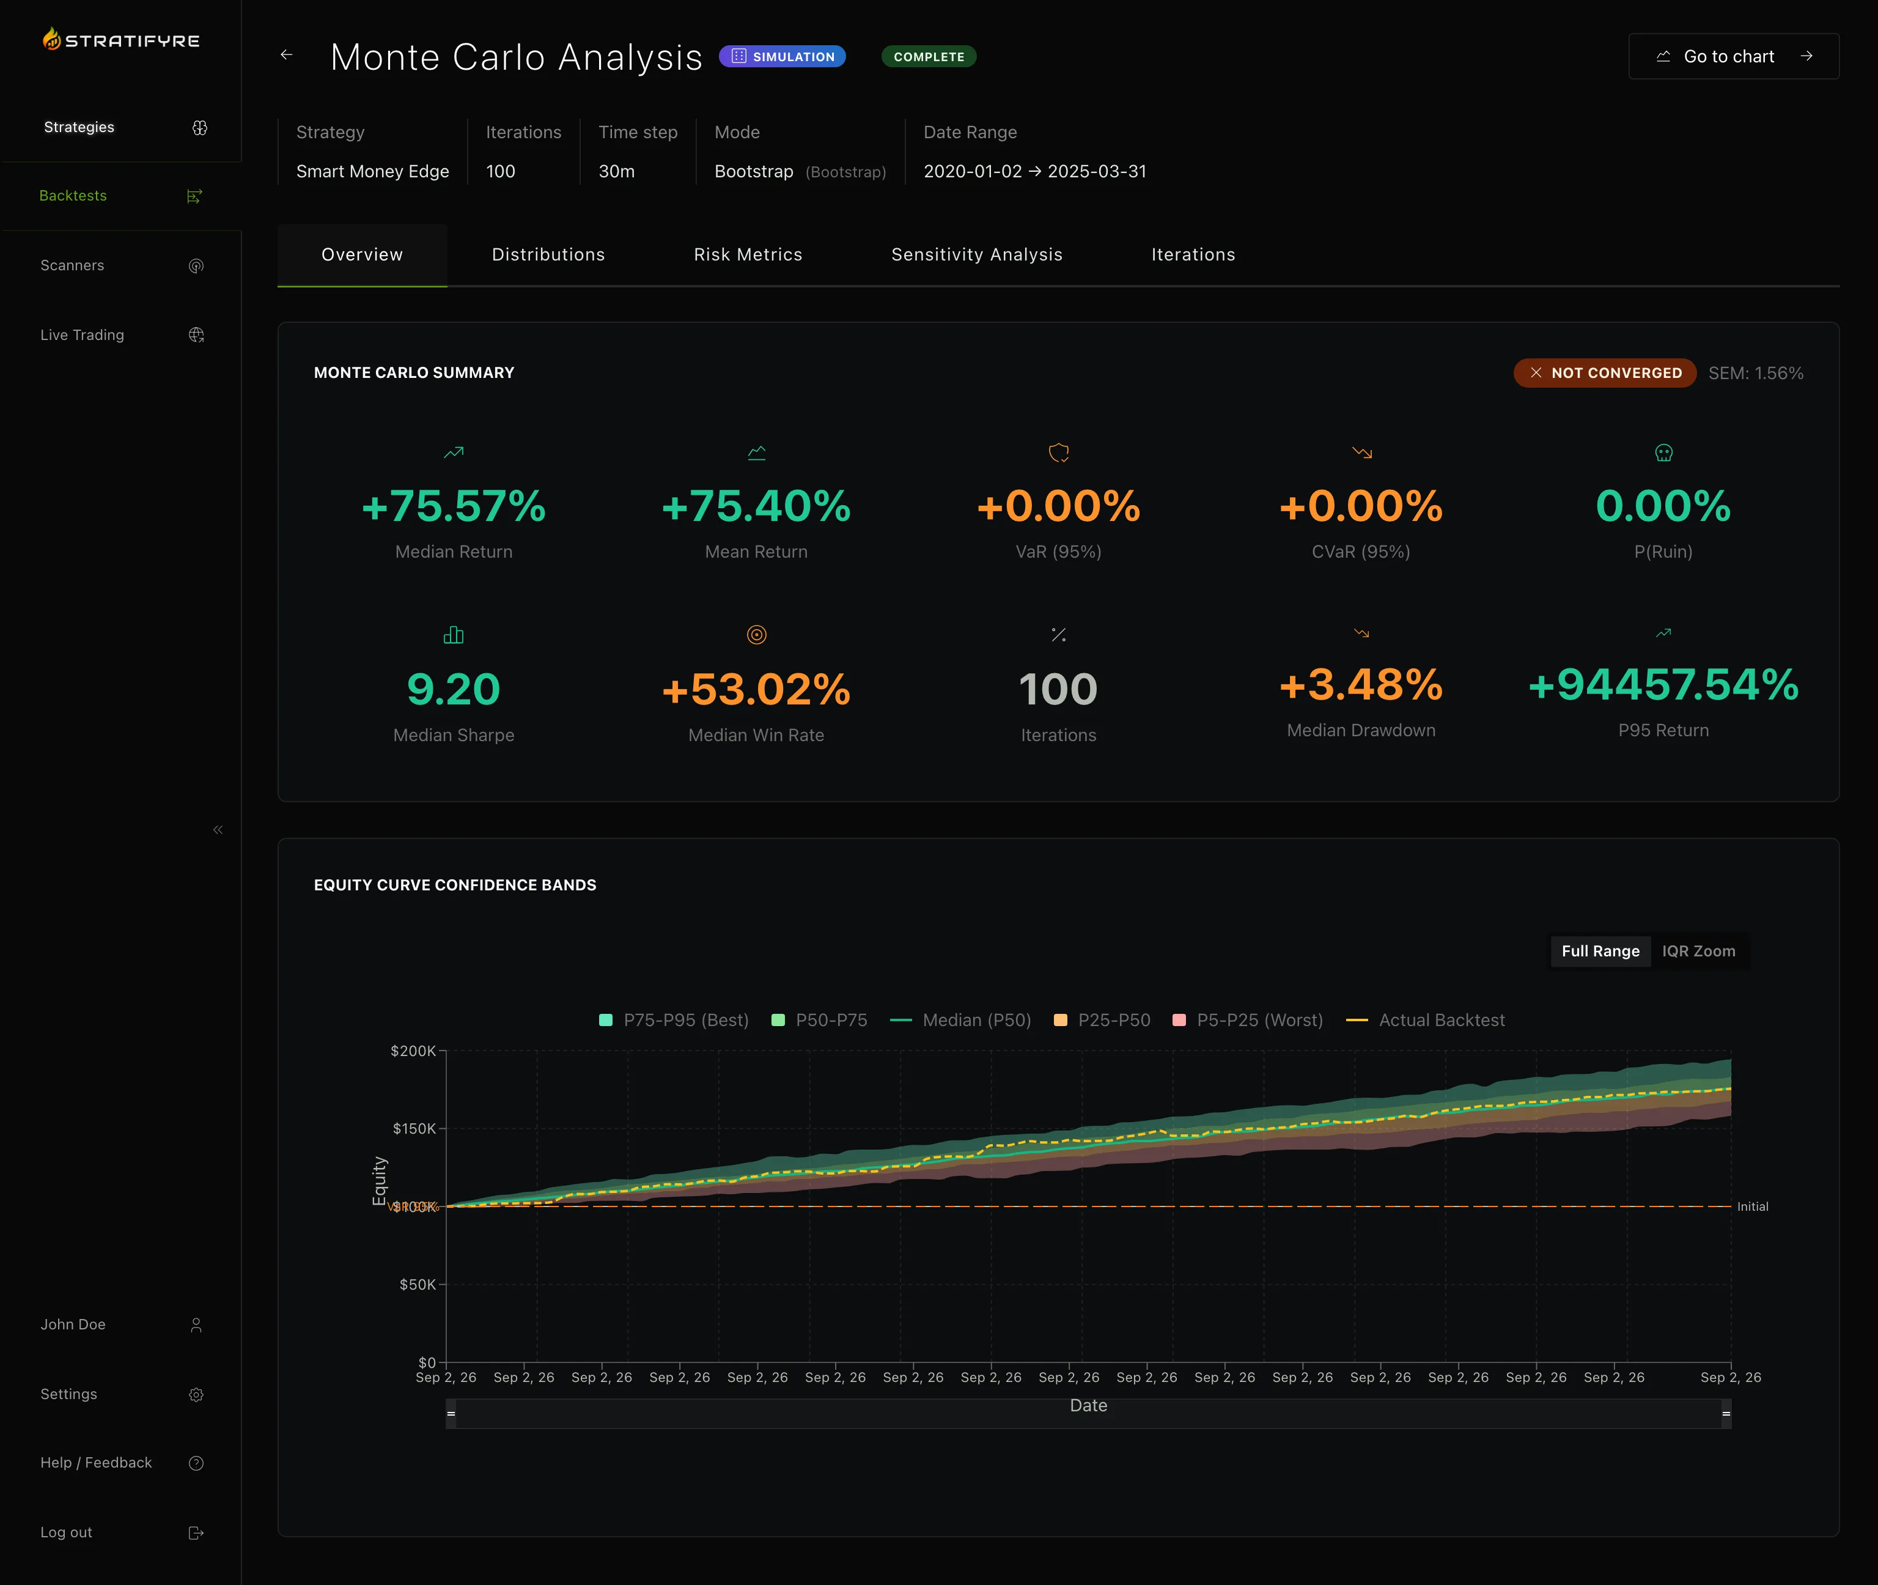Open Strategies in the sidebar
The image size is (1878, 1585).
[121, 128]
